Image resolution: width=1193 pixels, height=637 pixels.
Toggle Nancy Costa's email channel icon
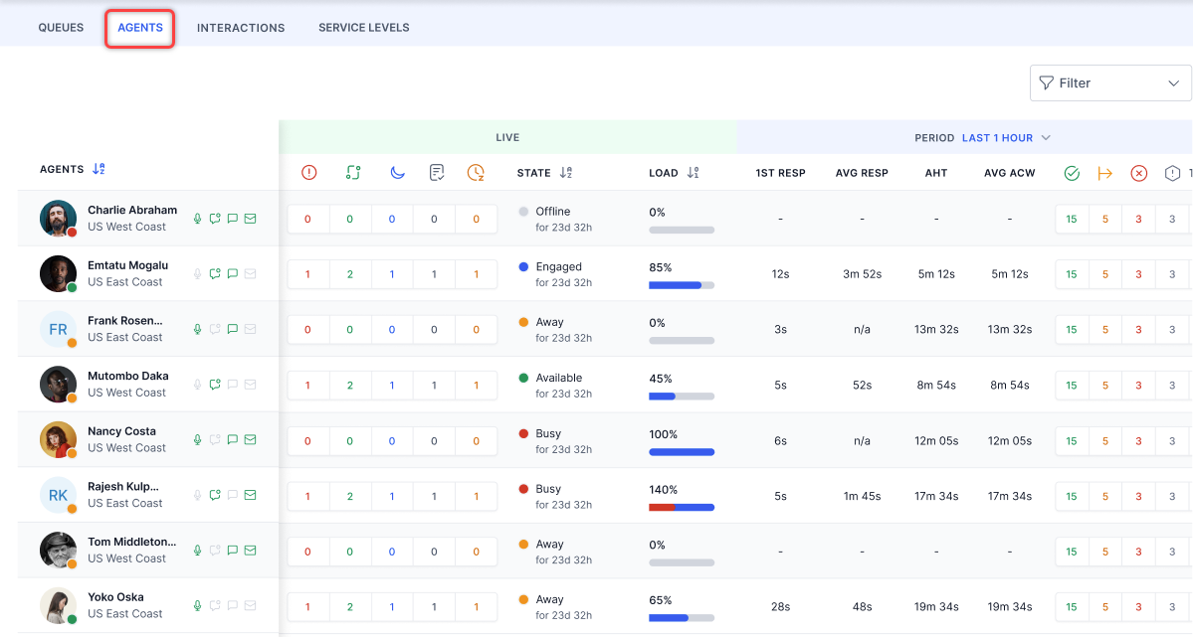250,440
